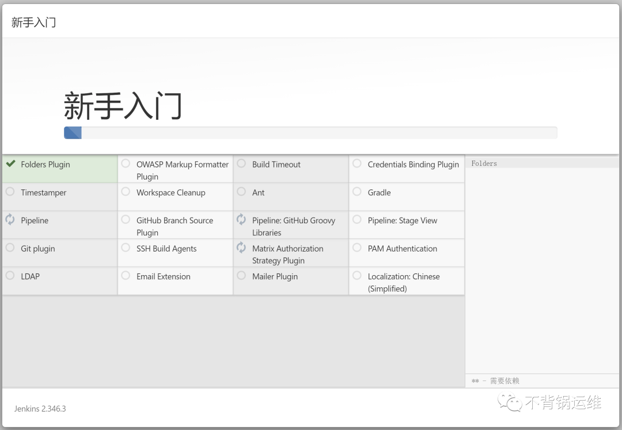Screen dimensions: 622x430
Task: Click the pending circle beside Workspace Cleanup
Action: click(126, 192)
